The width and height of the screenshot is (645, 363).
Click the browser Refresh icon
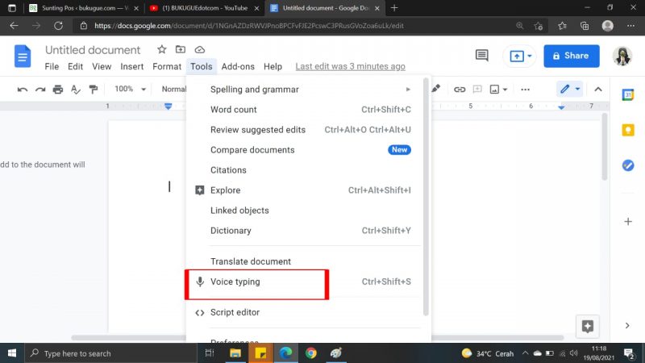[x=58, y=26]
